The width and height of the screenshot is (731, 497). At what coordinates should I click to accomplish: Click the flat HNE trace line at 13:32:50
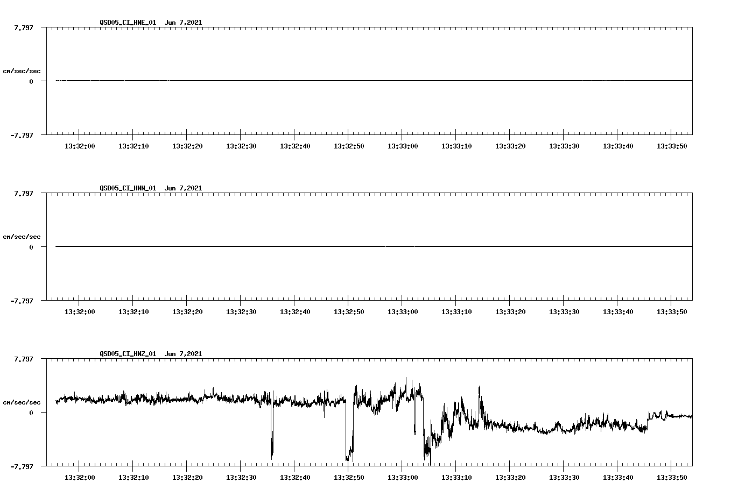(x=348, y=81)
